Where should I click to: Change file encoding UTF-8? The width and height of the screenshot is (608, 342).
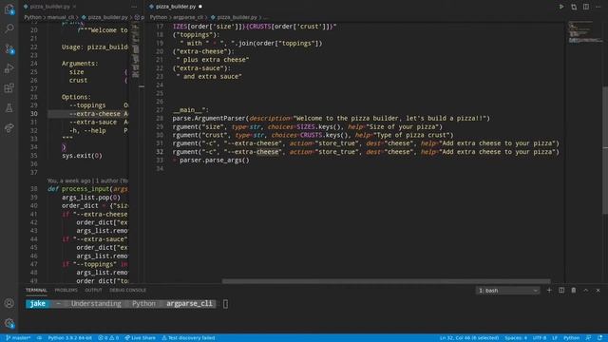[x=540, y=338]
